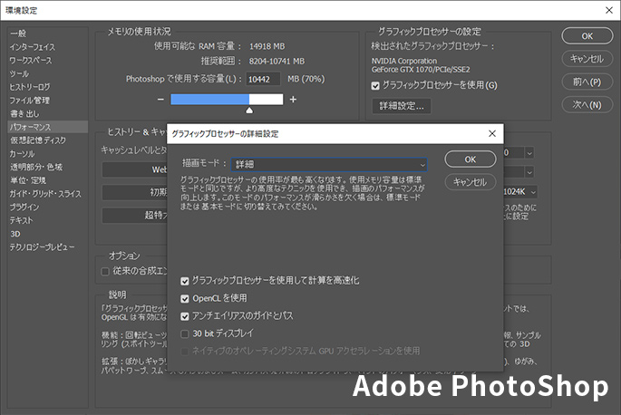621x415 pixels.
Task: Toggle 従来の合成エンジン checkbox in オプション
Action: coord(105,272)
